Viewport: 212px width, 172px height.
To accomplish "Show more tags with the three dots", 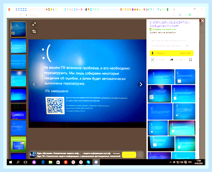I will click(x=187, y=46).
